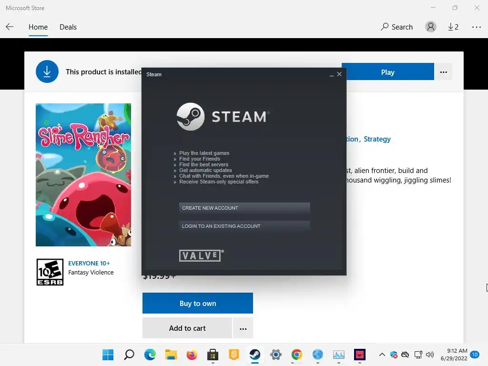The width and height of the screenshot is (488, 366).
Task: Launch Google Chrome from taskbar
Action: click(x=296, y=355)
